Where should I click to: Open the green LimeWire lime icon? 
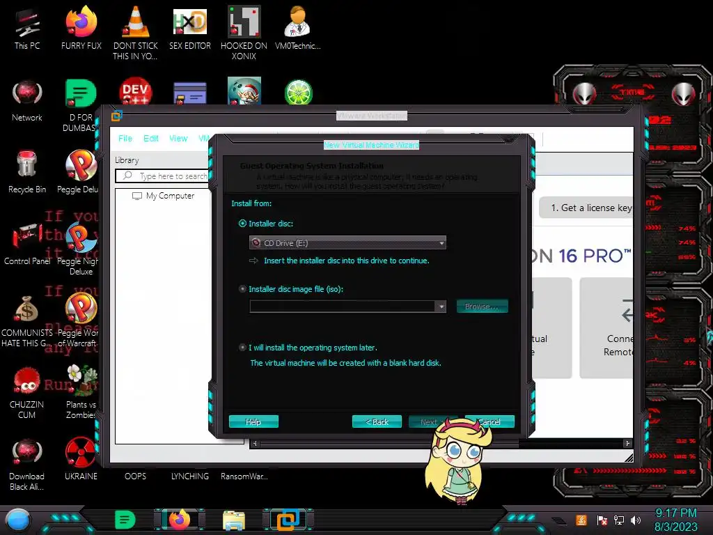click(298, 92)
